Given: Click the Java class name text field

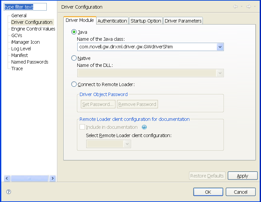Looking at the screenshot, I should (147, 47).
